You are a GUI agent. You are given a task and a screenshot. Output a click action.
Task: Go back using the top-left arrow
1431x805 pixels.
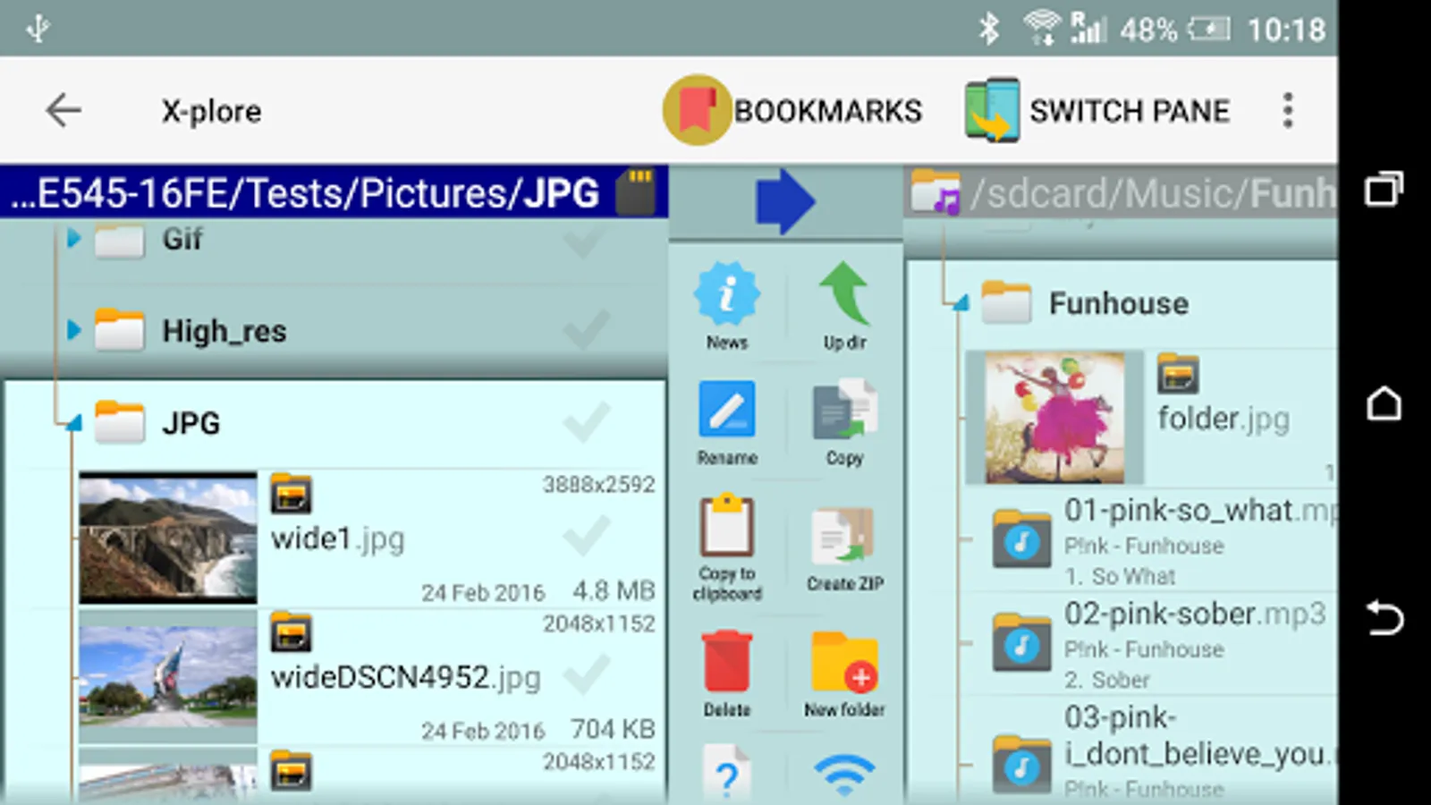click(64, 111)
